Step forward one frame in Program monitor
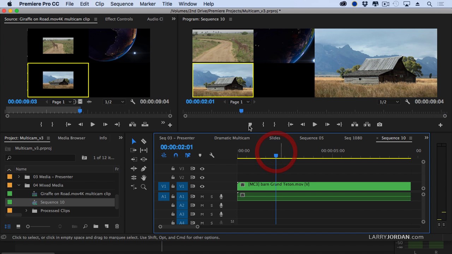The height and width of the screenshot is (254, 452). click(x=327, y=125)
